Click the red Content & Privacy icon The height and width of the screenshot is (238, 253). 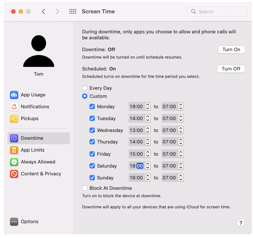[x=14, y=174]
